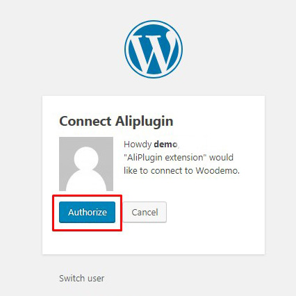
Task: Click the word Aliplugin in heading
Action: (x=145, y=122)
